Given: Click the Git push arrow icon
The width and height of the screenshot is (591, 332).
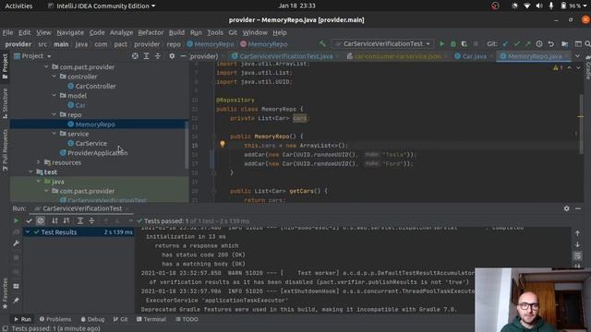Looking at the screenshot, I should point(527,44).
